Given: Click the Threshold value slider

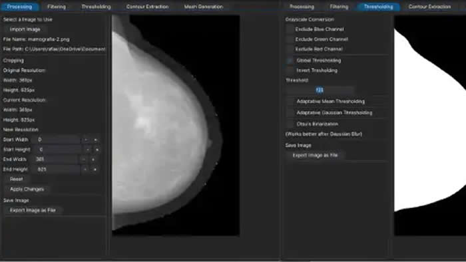Looking at the screenshot, I should 320,90.
